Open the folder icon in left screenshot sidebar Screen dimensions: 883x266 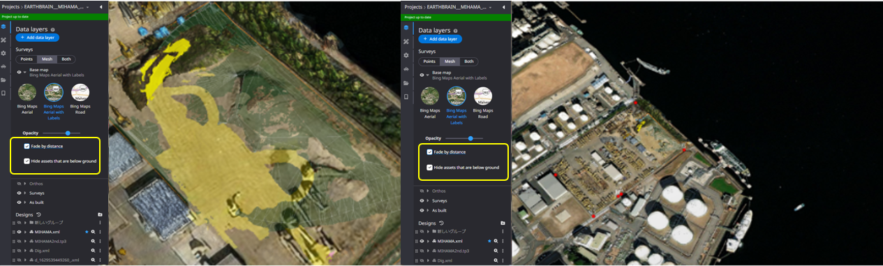(x=3, y=80)
